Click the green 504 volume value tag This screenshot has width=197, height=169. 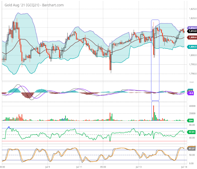(190, 120)
